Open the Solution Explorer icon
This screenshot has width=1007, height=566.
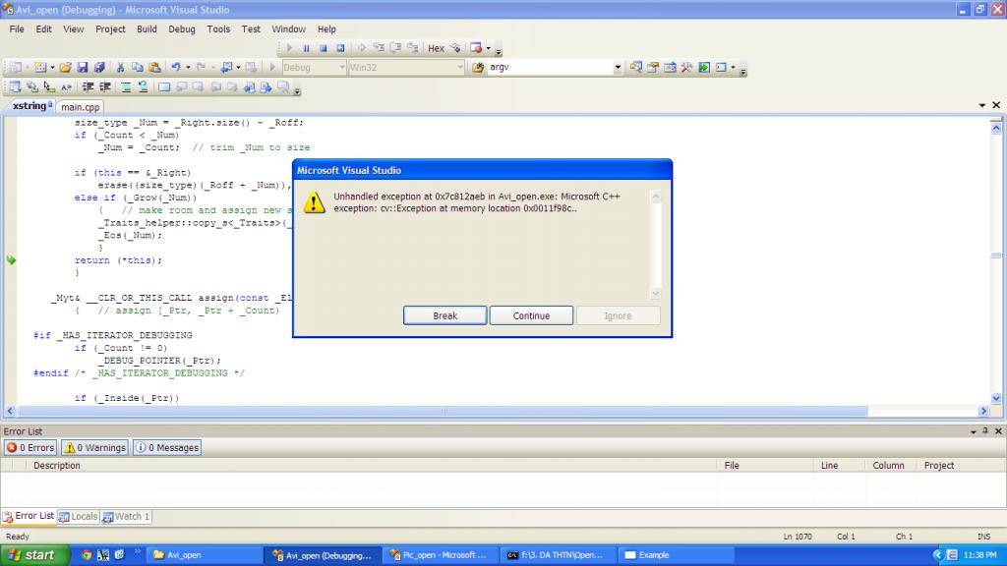coord(636,68)
